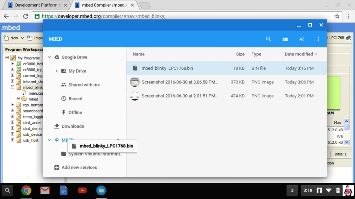Switch to the mbed Compiler tab
Screen dimensions: 355x199
tap(104, 5)
